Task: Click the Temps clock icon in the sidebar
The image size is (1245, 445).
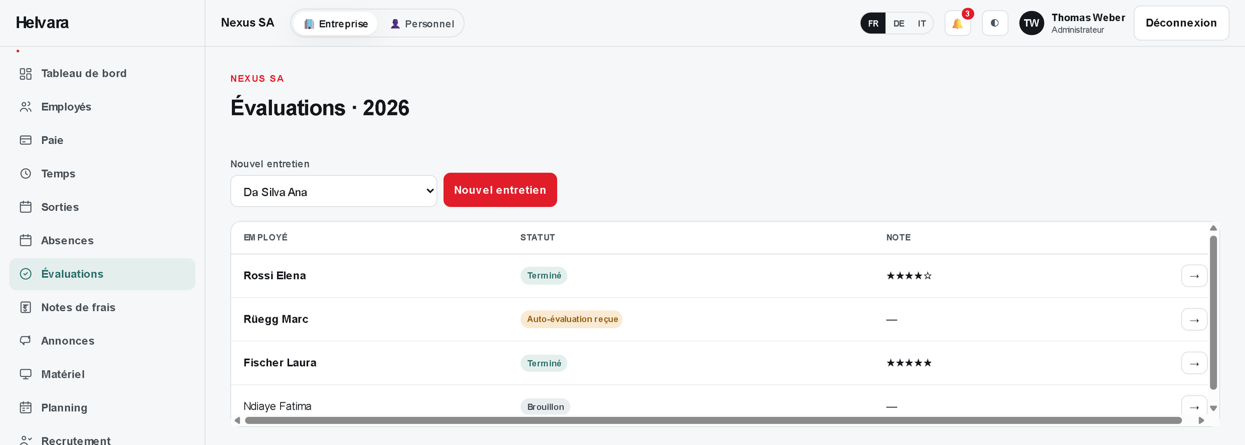Action: click(25, 173)
